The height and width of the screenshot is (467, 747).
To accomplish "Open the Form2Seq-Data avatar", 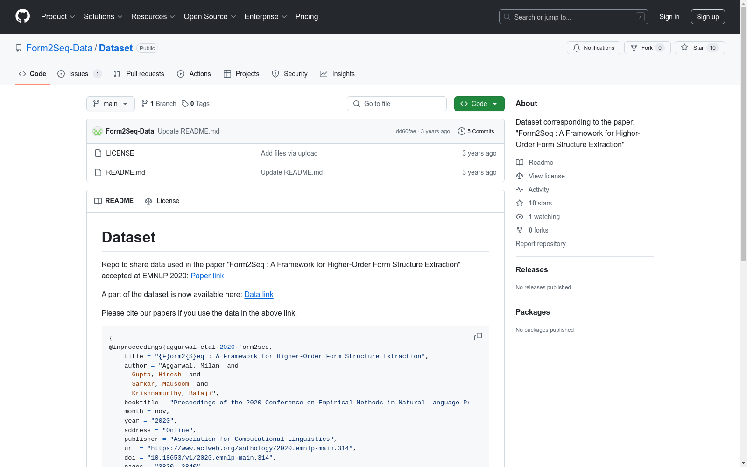I will tap(98, 131).
